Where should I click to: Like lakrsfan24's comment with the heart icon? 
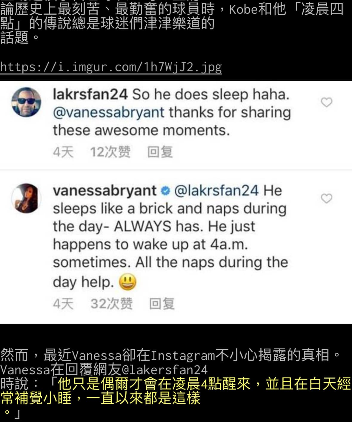tap(326, 103)
